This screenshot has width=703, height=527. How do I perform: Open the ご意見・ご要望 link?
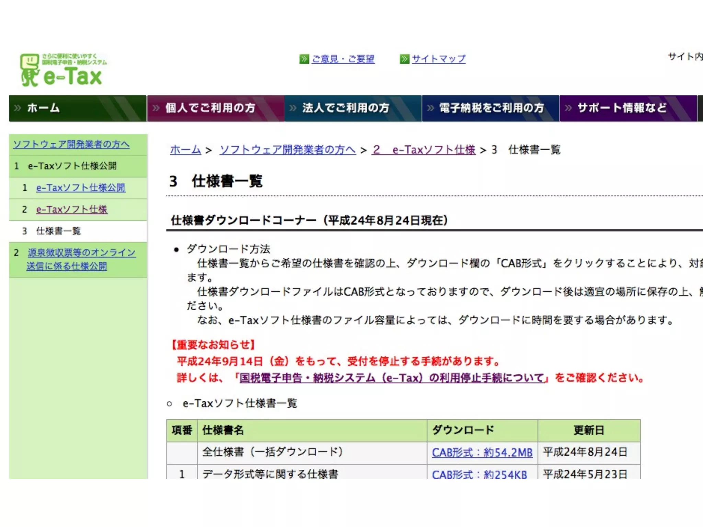point(343,59)
